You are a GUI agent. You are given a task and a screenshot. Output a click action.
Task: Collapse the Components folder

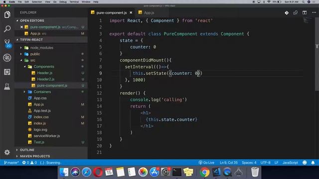[24, 67]
